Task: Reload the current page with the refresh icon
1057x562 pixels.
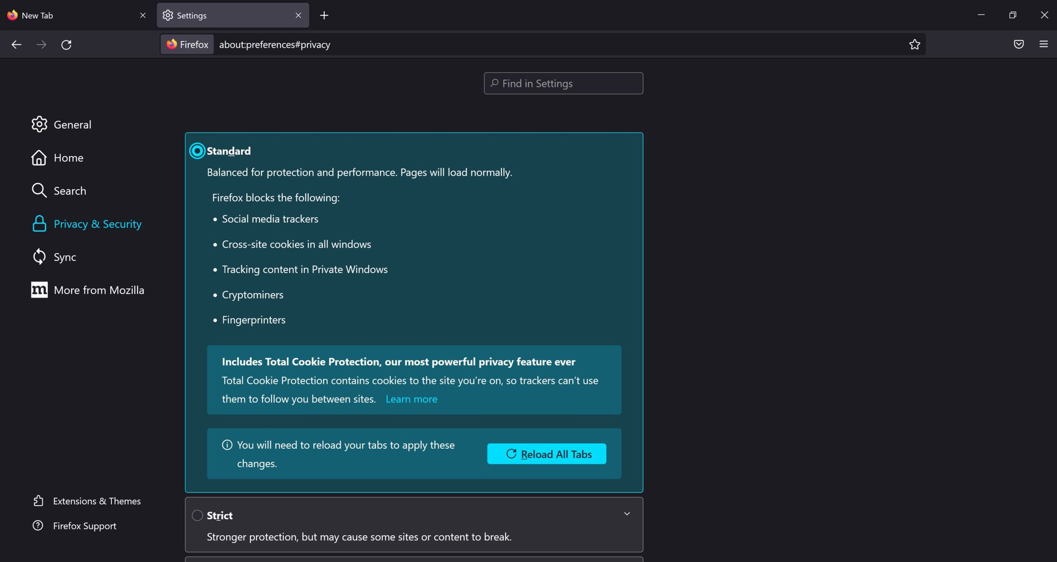Action: point(67,45)
